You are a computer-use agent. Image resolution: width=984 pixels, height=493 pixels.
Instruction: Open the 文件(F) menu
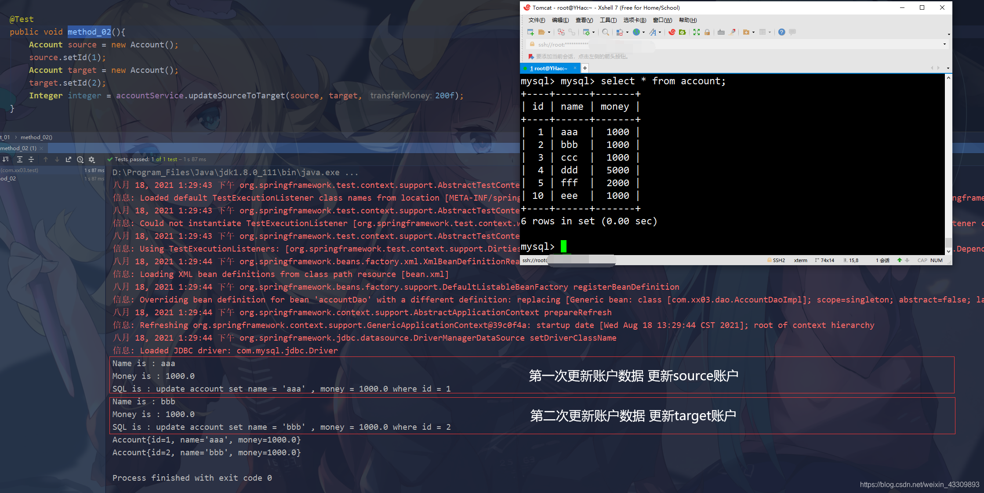click(x=537, y=20)
